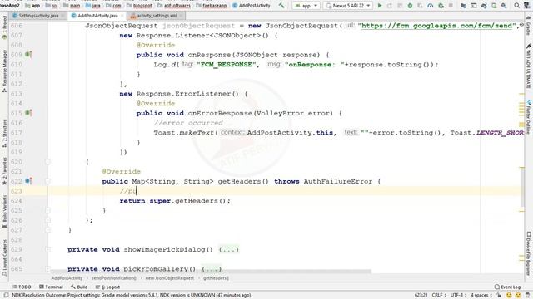Open the Event Log
This screenshot has height=299, width=533.
(507, 287)
